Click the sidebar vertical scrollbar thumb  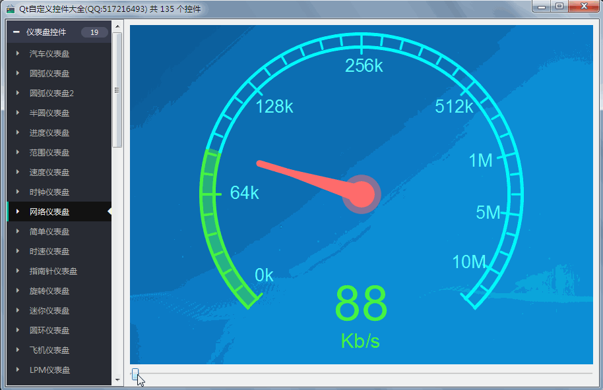pos(117,90)
